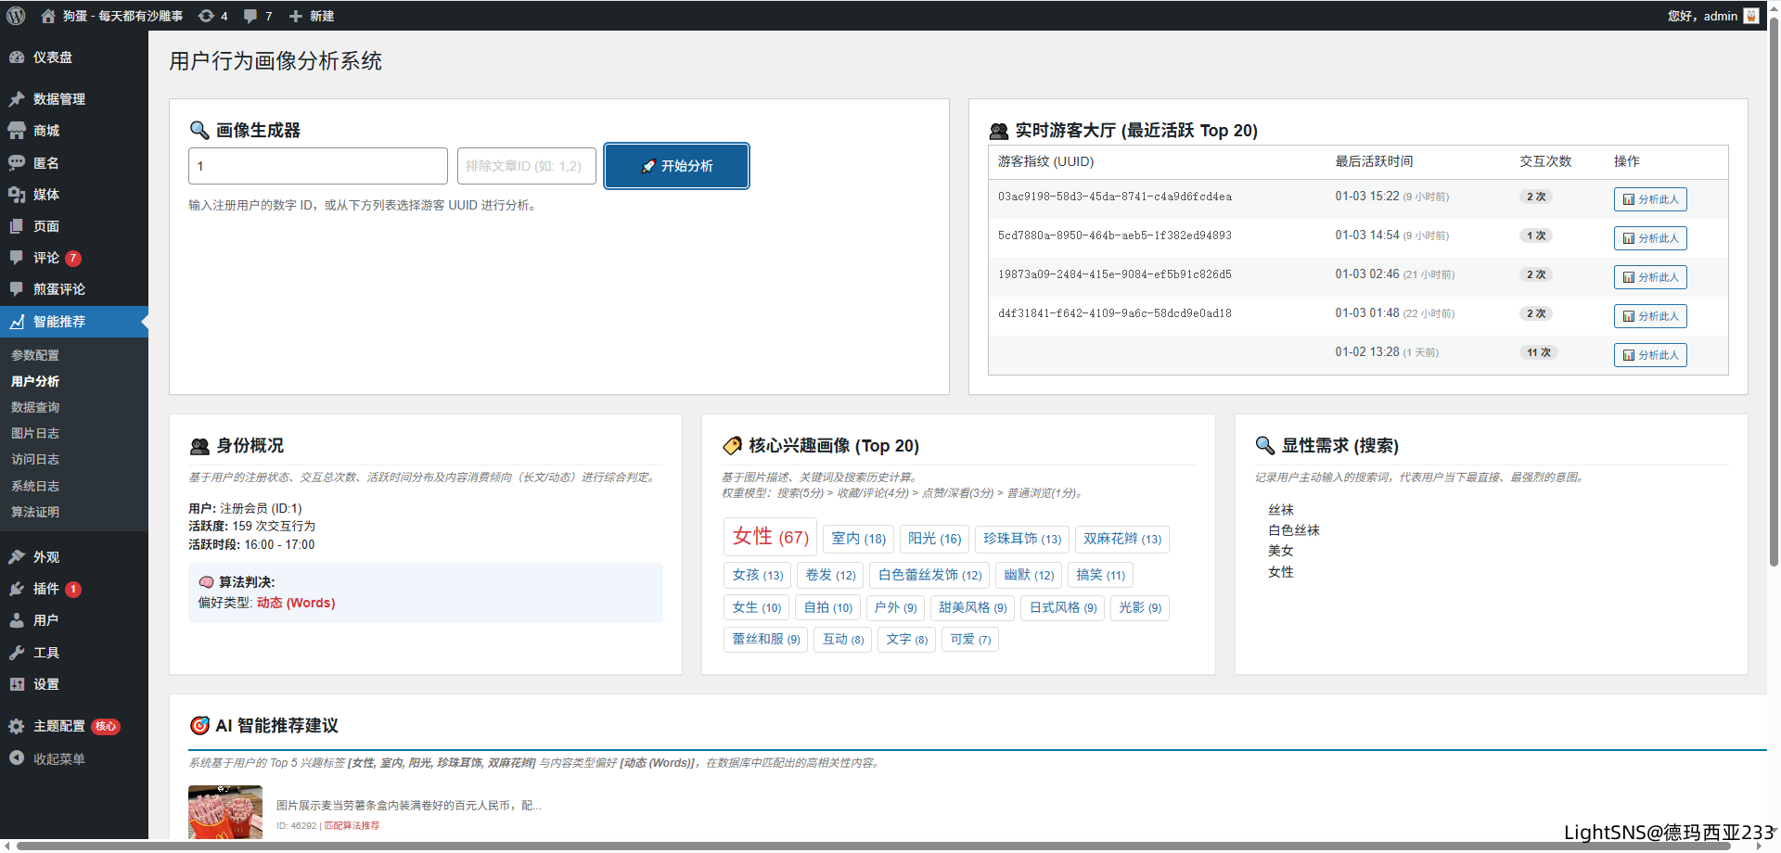Open the 设置 settings menu
The height and width of the screenshot is (853, 1781).
click(46, 684)
